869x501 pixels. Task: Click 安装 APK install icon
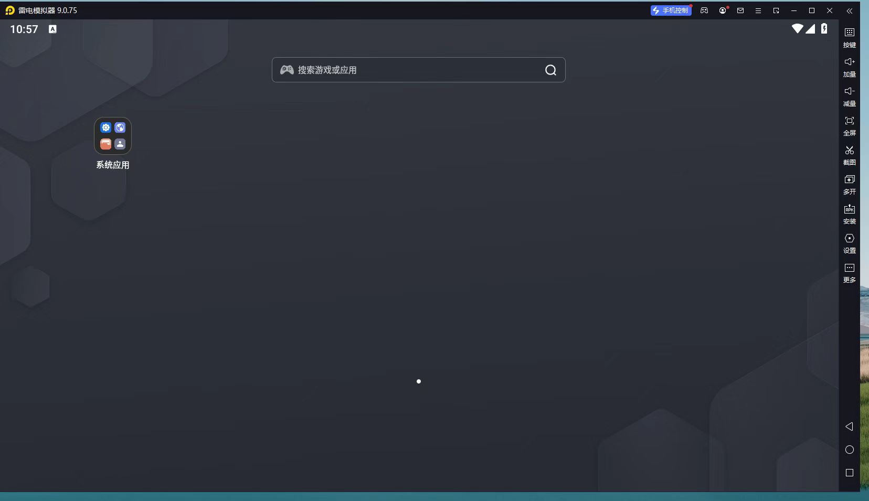[849, 214]
